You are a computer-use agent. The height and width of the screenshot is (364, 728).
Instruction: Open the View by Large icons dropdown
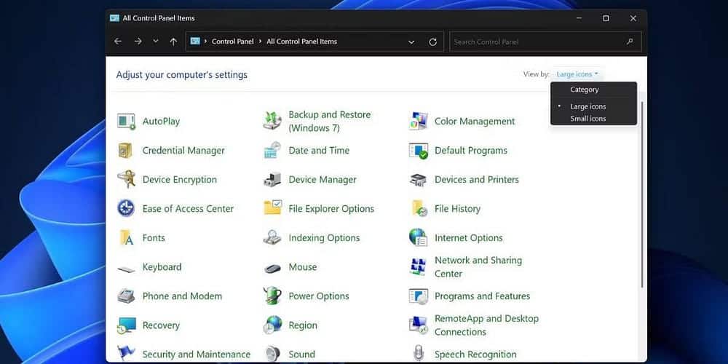coord(577,74)
